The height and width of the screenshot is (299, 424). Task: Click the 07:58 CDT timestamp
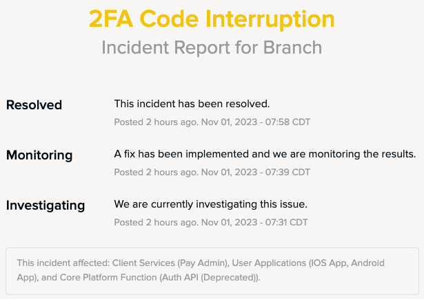287,122
